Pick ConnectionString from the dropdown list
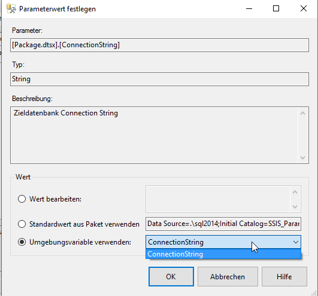The height and width of the screenshot is (296, 318). pos(223,254)
